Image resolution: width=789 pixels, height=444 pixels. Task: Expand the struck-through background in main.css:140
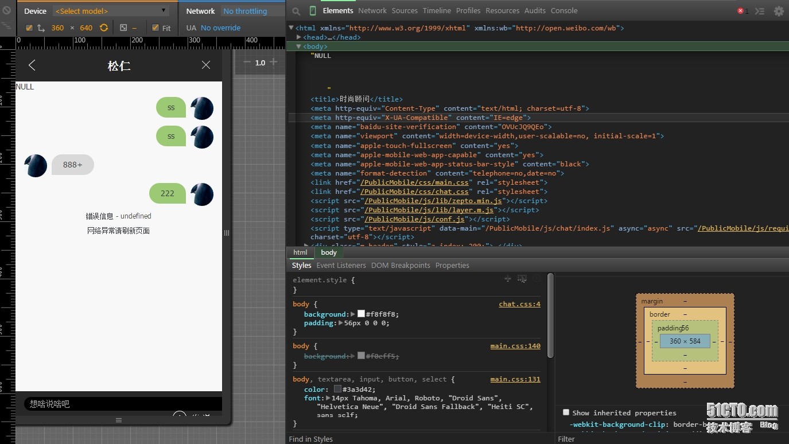[353, 356]
